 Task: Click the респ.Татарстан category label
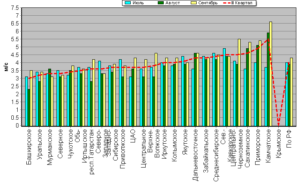point(91,151)
